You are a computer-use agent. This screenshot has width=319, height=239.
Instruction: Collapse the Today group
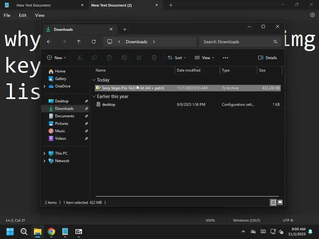pyautogui.click(x=94, y=80)
